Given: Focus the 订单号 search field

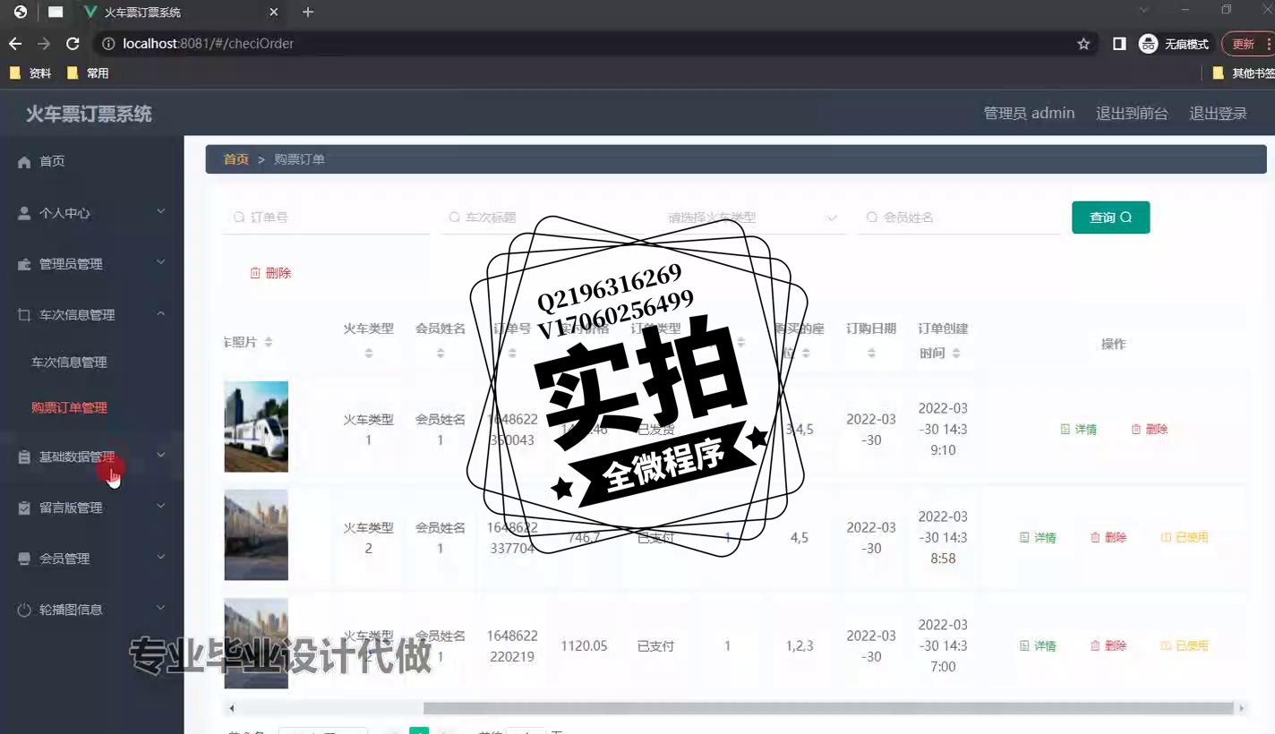Looking at the screenshot, I should coord(326,218).
